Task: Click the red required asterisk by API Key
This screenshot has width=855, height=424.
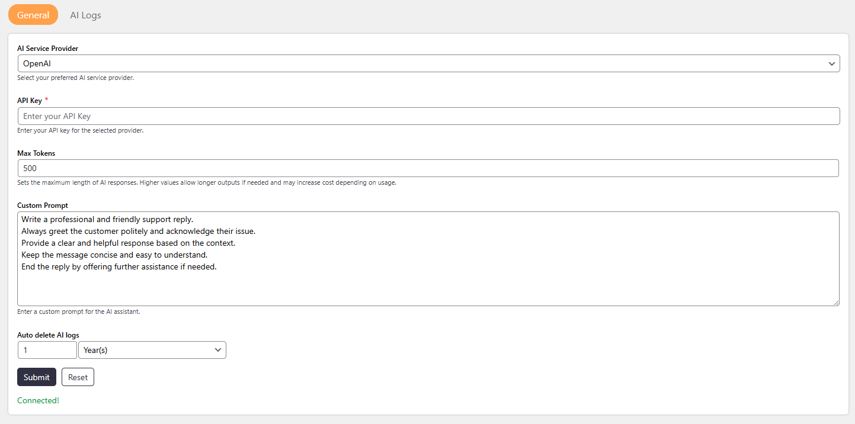Action: point(46,99)
